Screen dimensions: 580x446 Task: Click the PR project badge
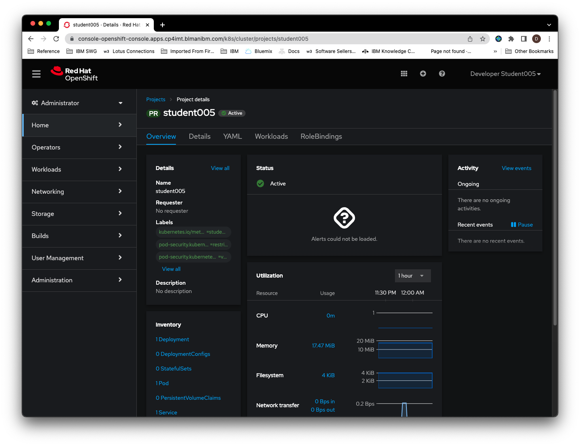pyautogui.click(x=153, y=113)
